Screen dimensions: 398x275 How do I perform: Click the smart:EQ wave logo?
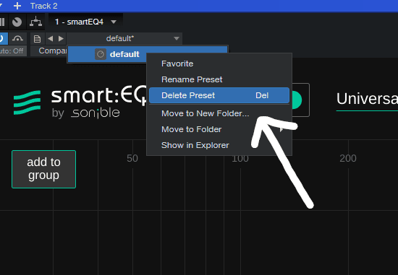[27, 102]
